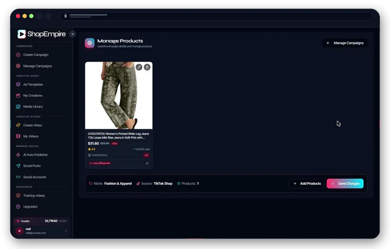
Task: Click the sidebar Manage Campaigns target icon
Action: tap(18, 66)
